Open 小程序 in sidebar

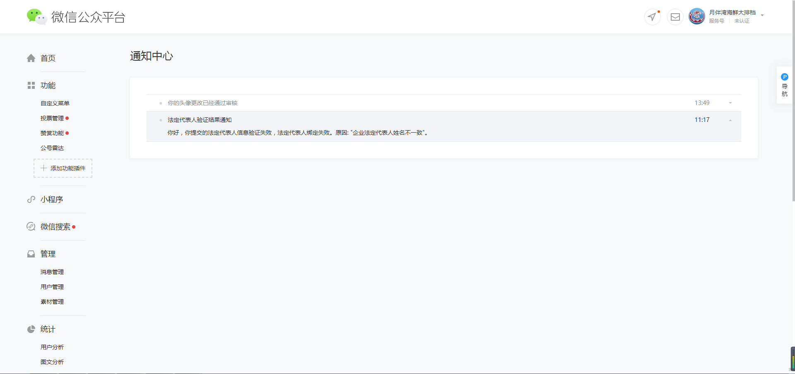click(52, 200)
